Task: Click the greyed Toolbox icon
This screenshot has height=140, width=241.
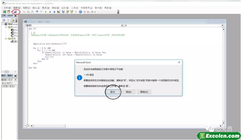Action: click(x=76, y=12)
